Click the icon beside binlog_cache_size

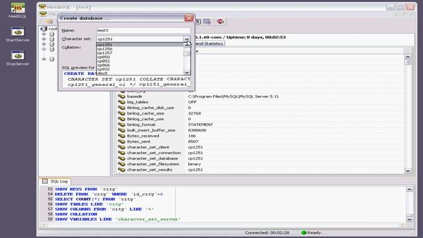pos(122,113)
